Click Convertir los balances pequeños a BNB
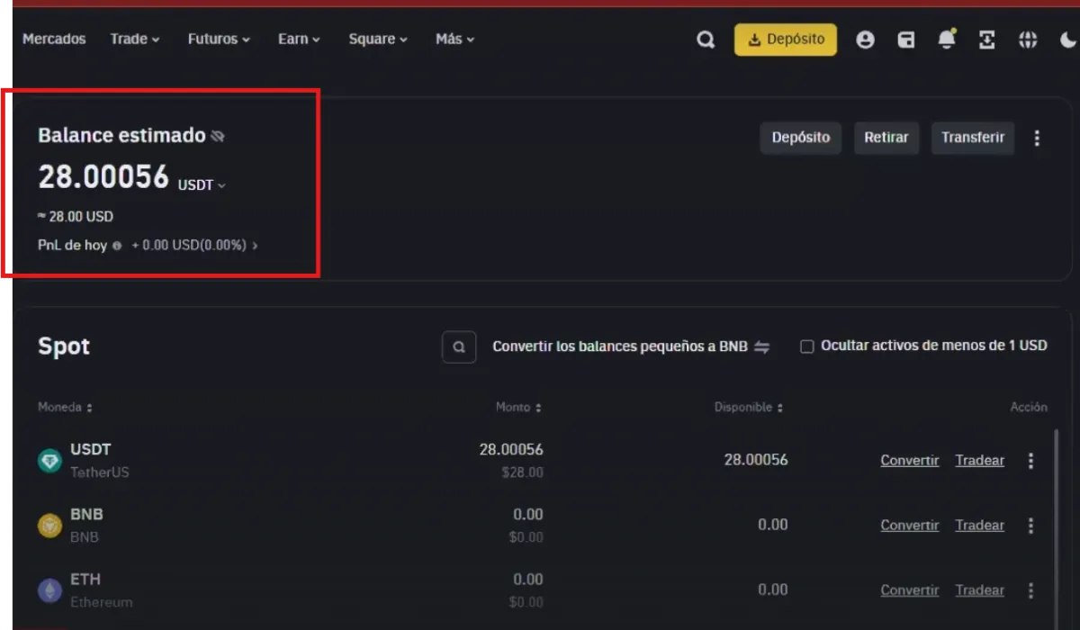 (x=620, y=346)
